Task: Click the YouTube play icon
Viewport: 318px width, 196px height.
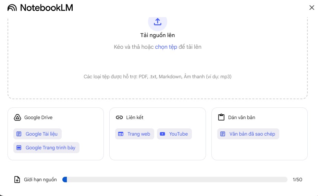Action: pyautogui.click(x=162, y=134)
